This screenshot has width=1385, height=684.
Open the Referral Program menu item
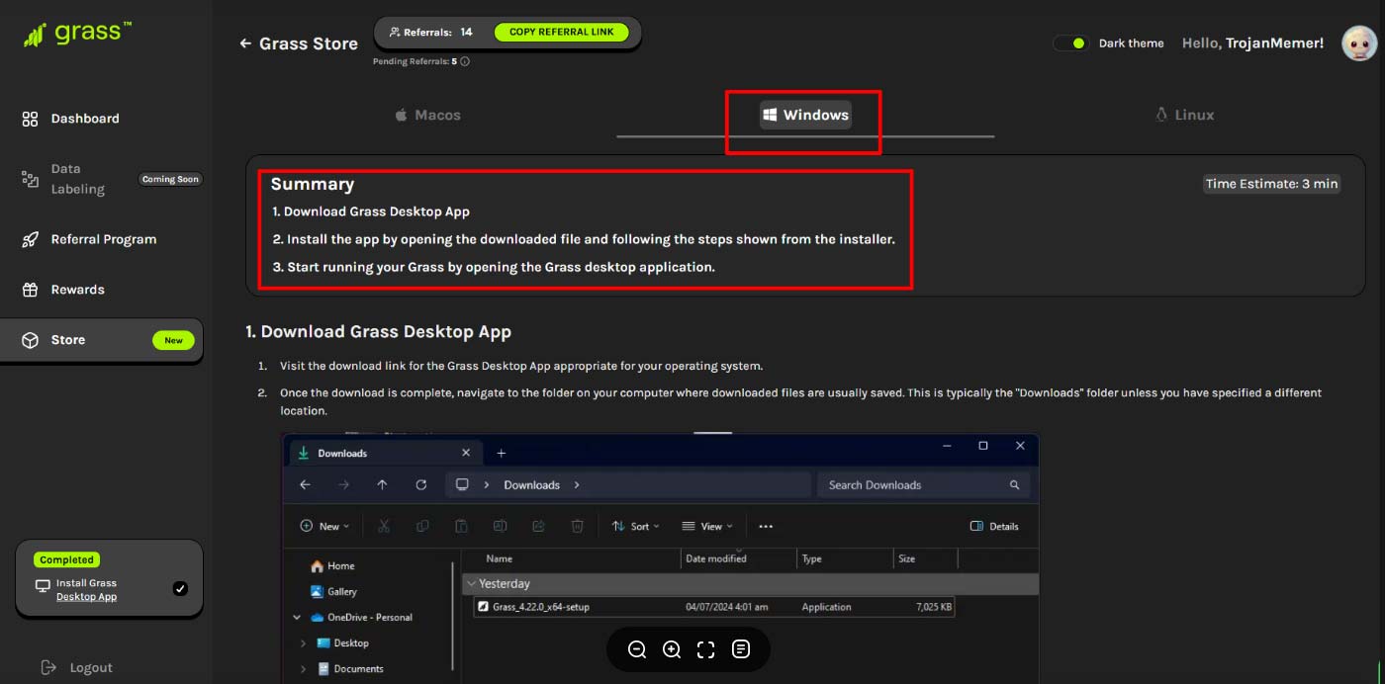pyautogui.click(x=104, y=239)
